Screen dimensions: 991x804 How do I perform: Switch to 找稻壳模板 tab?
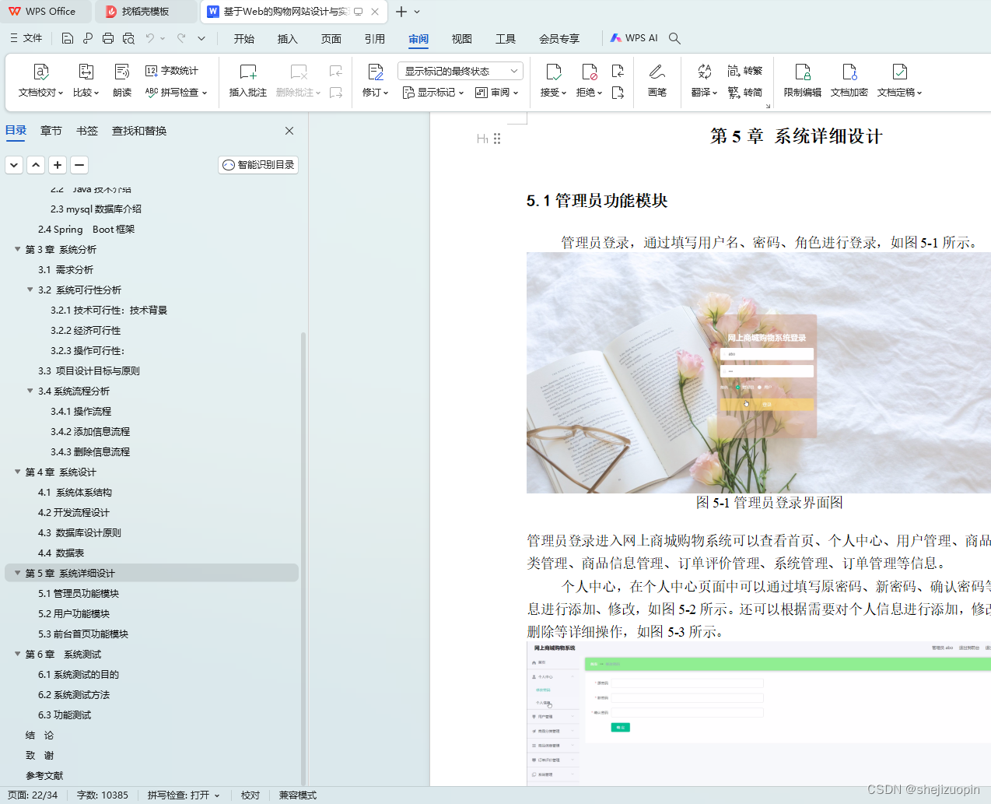click(145, 12)
